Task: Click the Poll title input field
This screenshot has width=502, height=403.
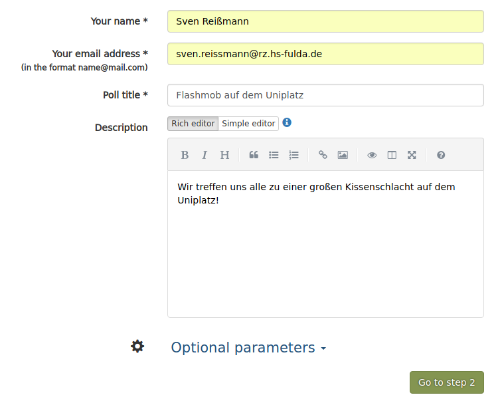Action: point(325,95)
